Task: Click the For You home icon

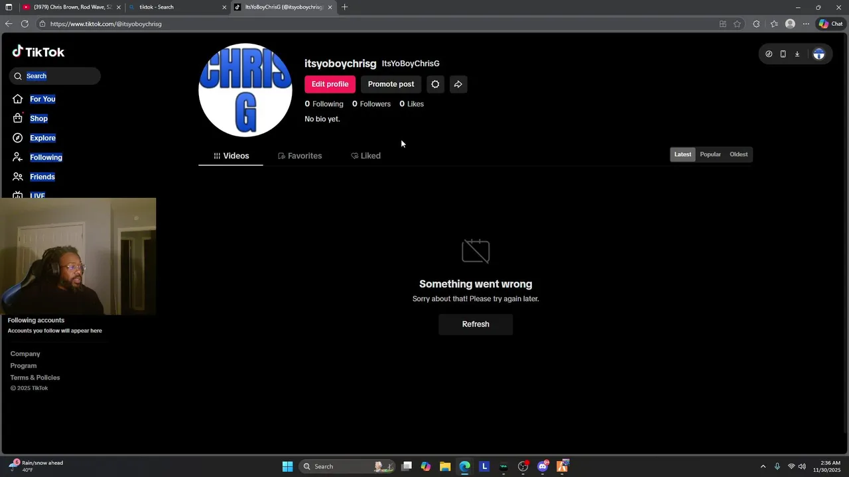Action: pyautogui.click(x=18, y=99)
